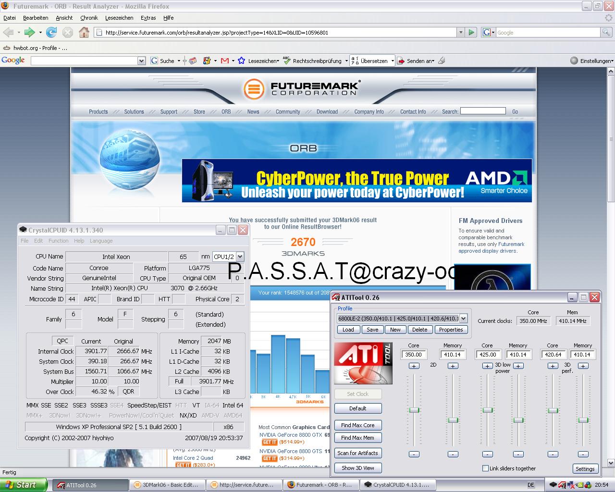Open Lesezeichen menu in menu bar
Screen dimensions: 615x492
tap(119, 18)
